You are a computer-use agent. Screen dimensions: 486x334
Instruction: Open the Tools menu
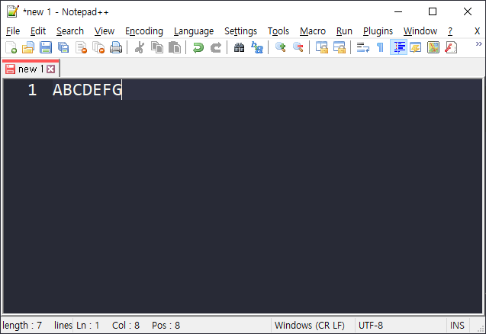click(278, 31)
